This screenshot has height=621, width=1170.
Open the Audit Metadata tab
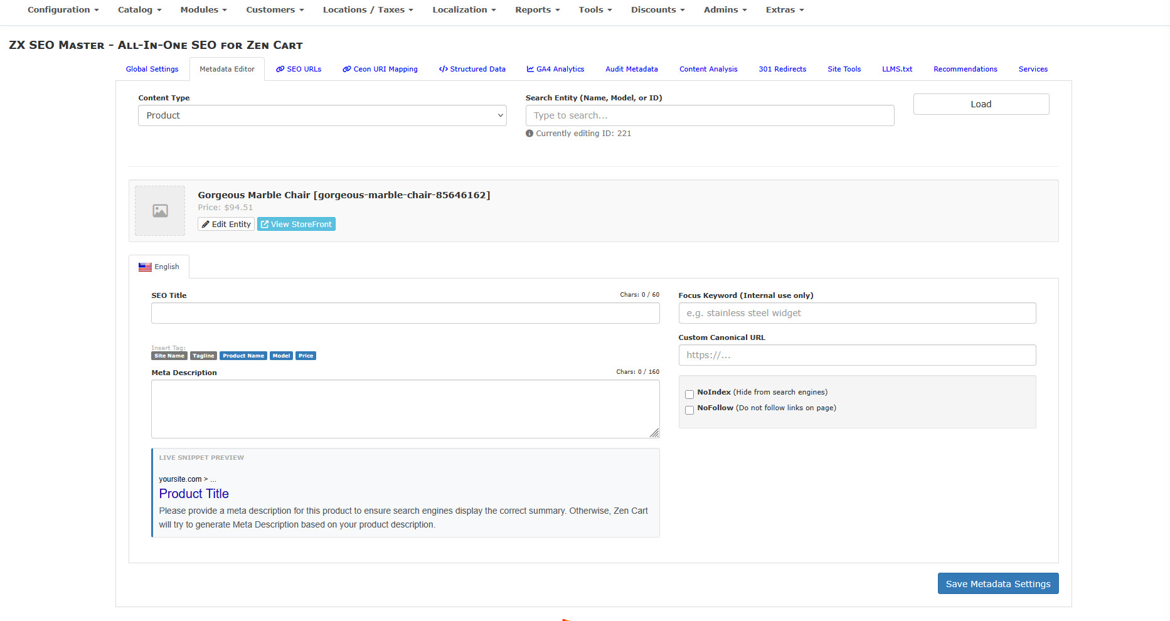[x=631, y=69]
